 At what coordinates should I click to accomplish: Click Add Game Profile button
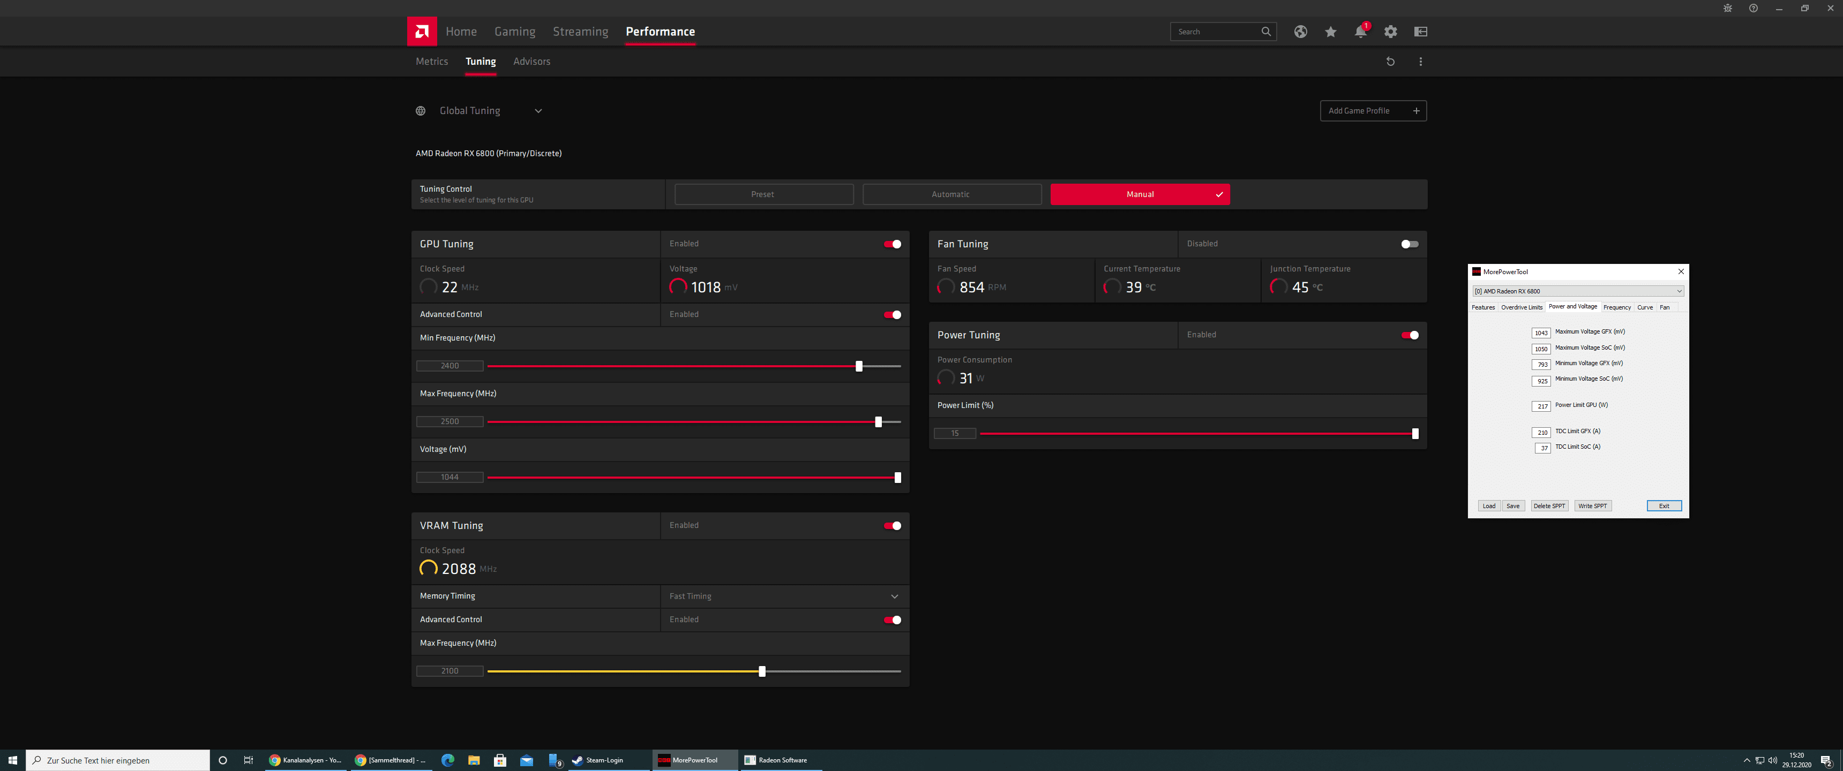(x=1373, y=111)
